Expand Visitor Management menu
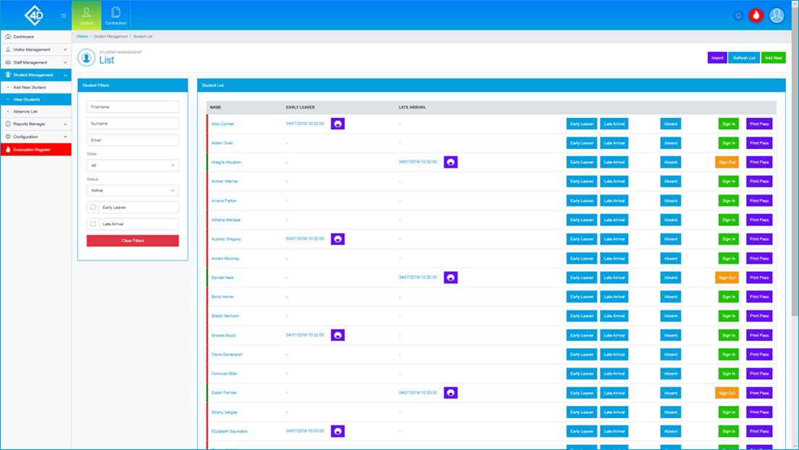799x450 pixels. click(35, 49)
